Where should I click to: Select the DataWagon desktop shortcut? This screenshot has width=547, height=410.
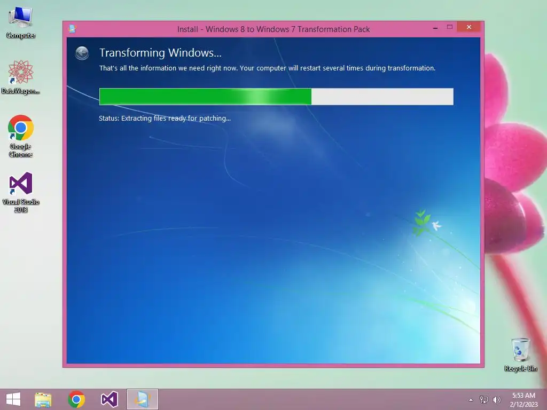21,77
